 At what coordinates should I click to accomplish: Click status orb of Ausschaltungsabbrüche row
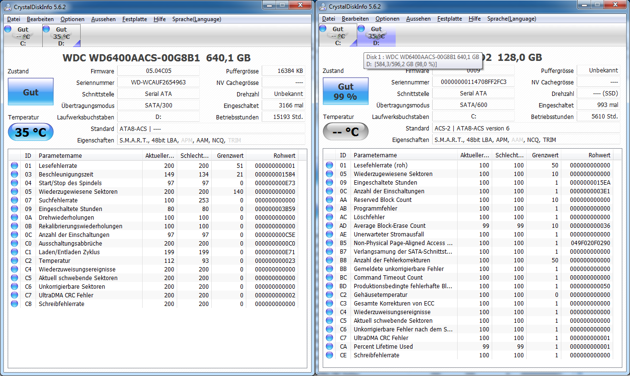[x=14, y=243]
